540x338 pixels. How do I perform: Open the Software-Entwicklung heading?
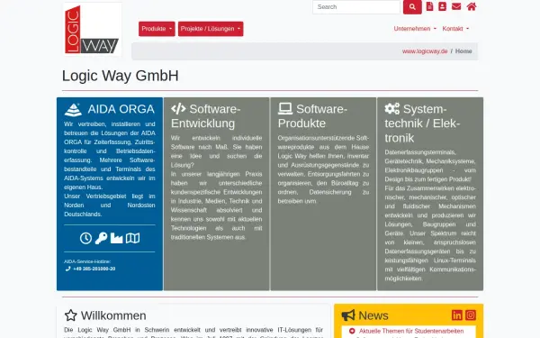(x=205, y=116)
